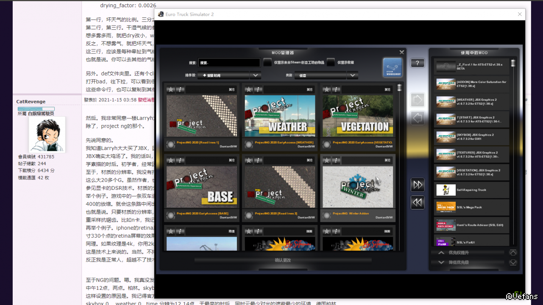Toggle the show only favorites checkbox

[x=331, y=63]
